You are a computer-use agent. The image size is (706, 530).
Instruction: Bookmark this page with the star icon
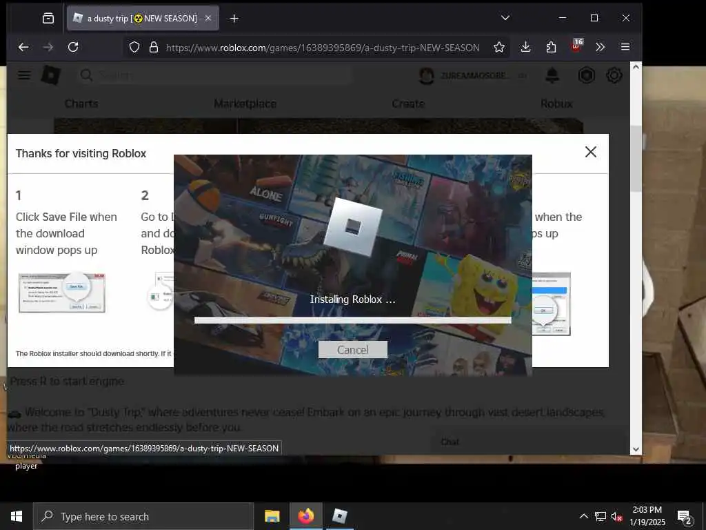(x=499, y=48)
